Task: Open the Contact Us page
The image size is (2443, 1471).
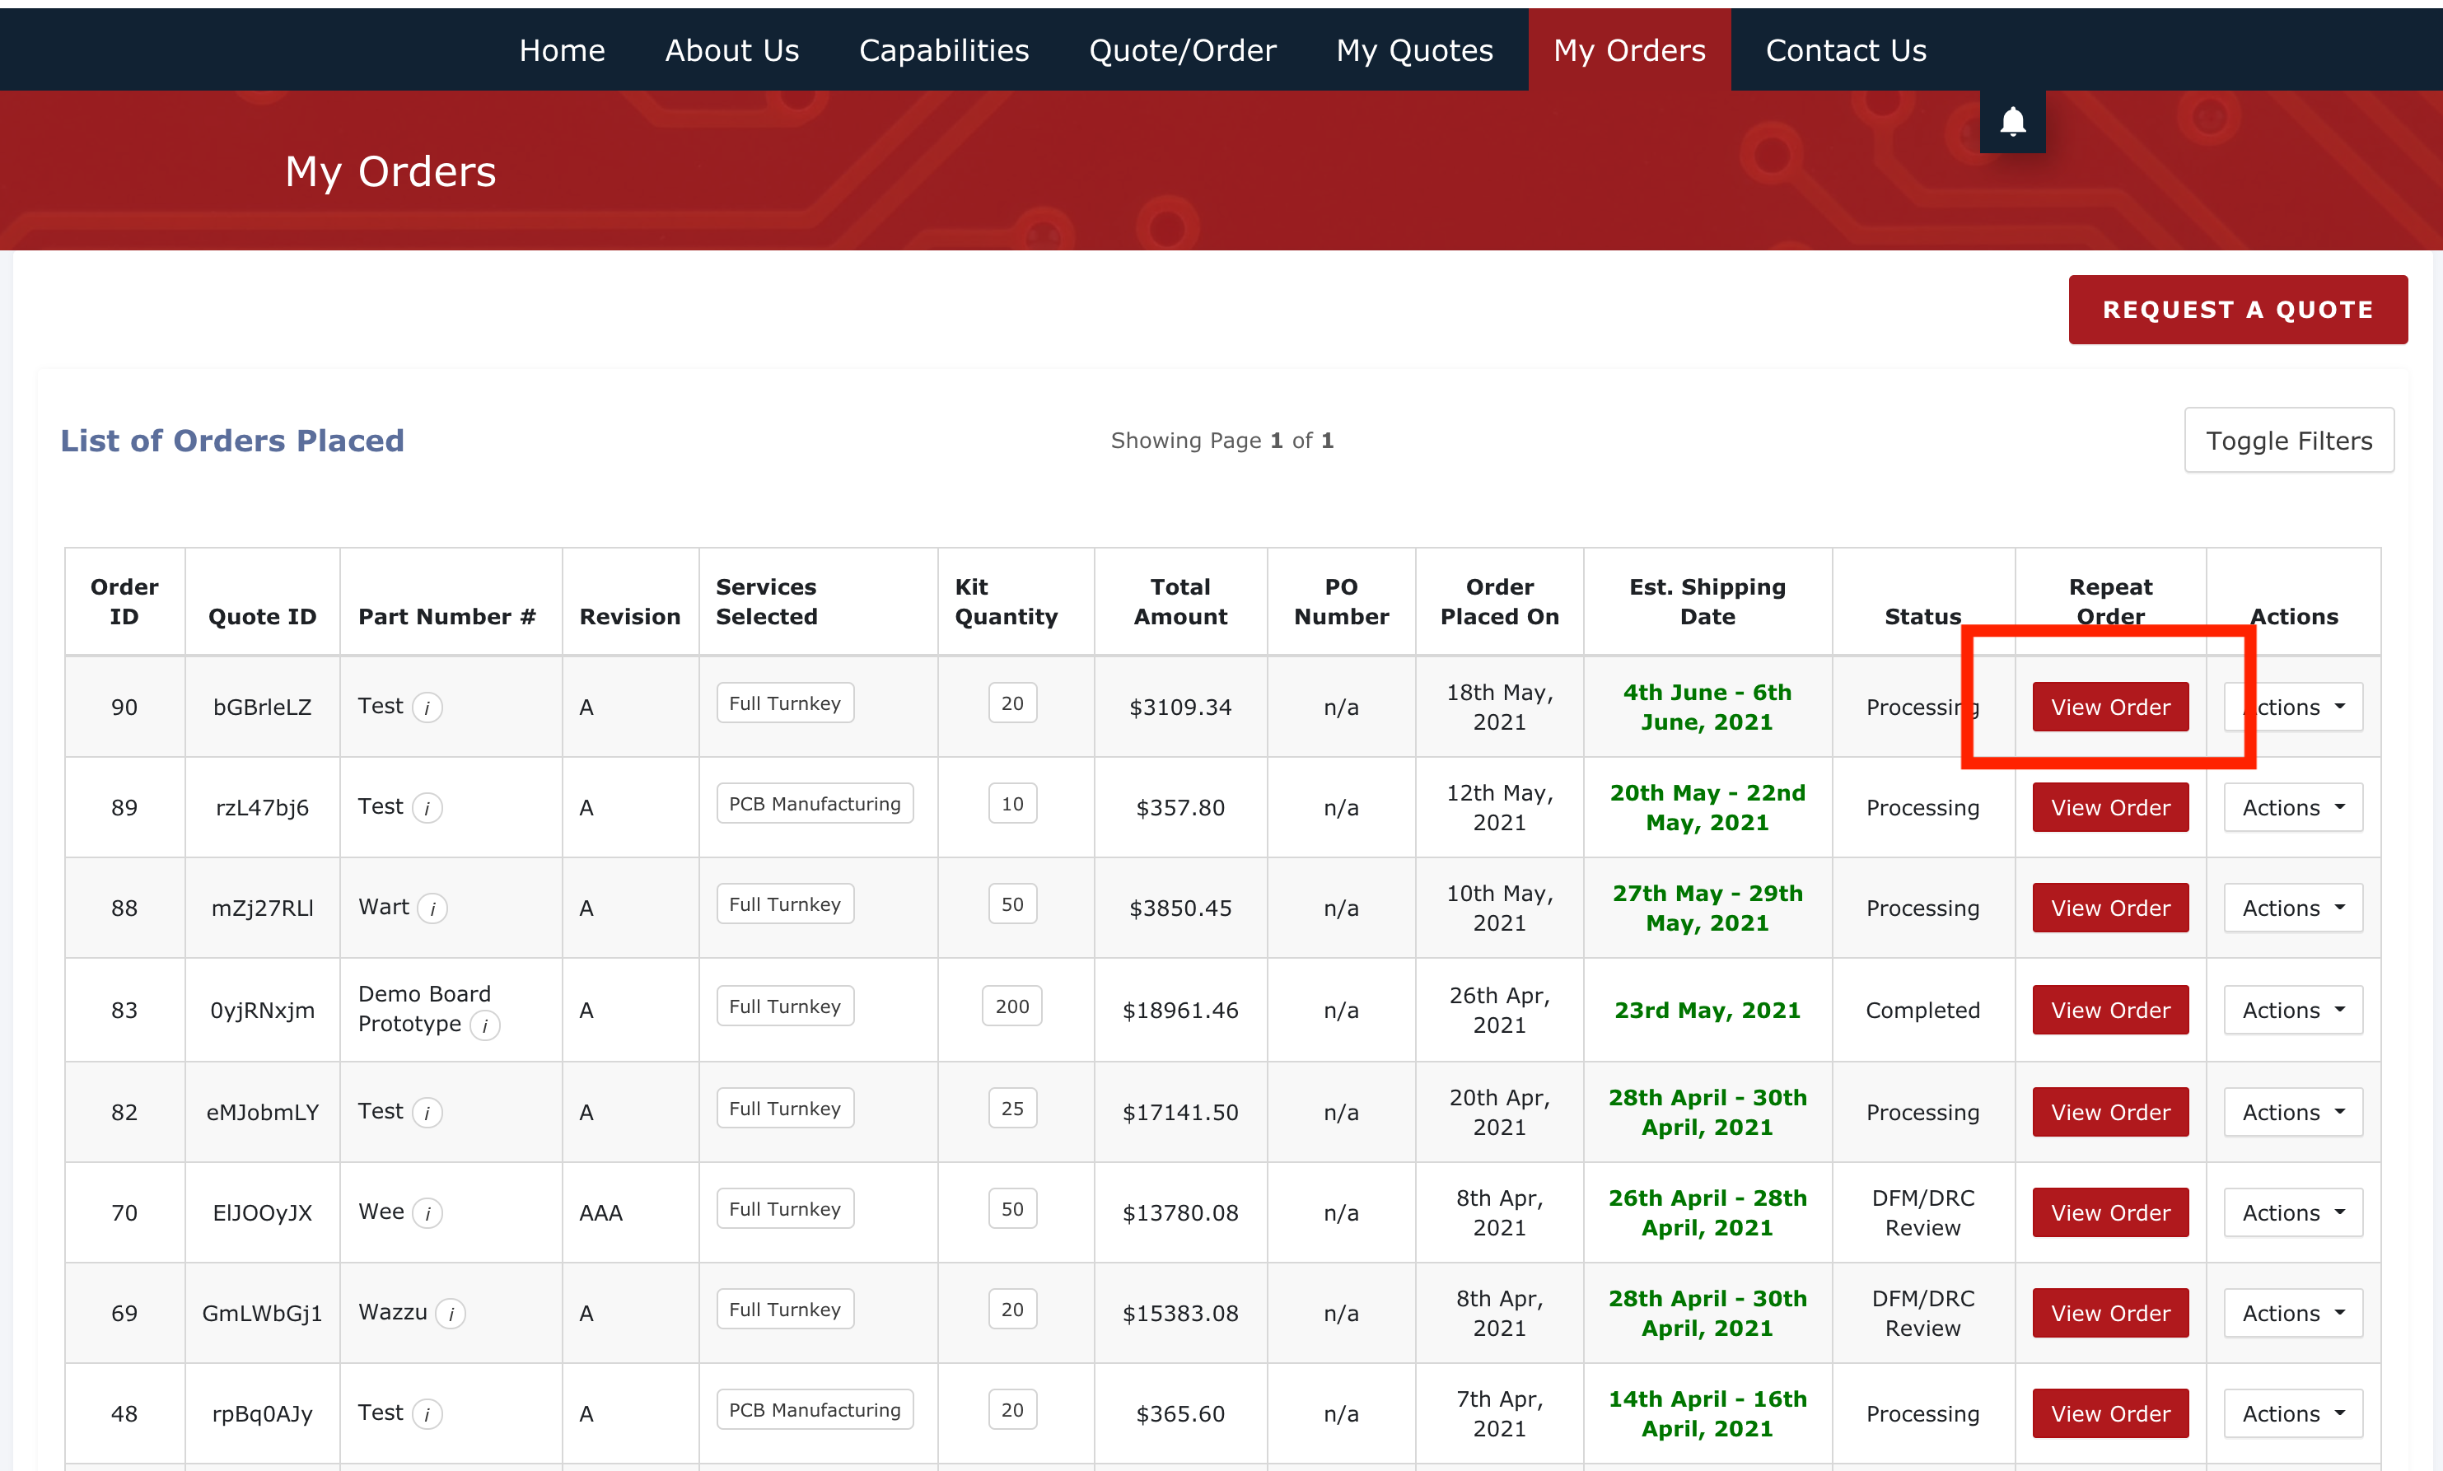Action: coord(1845,49)
